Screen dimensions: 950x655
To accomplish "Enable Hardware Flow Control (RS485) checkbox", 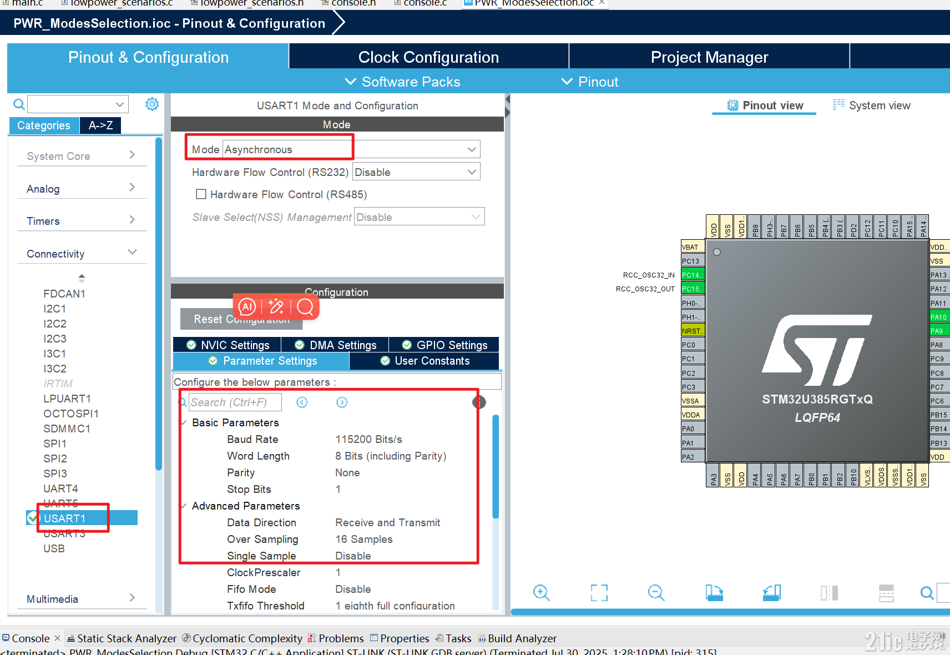I will click(201, 194).
